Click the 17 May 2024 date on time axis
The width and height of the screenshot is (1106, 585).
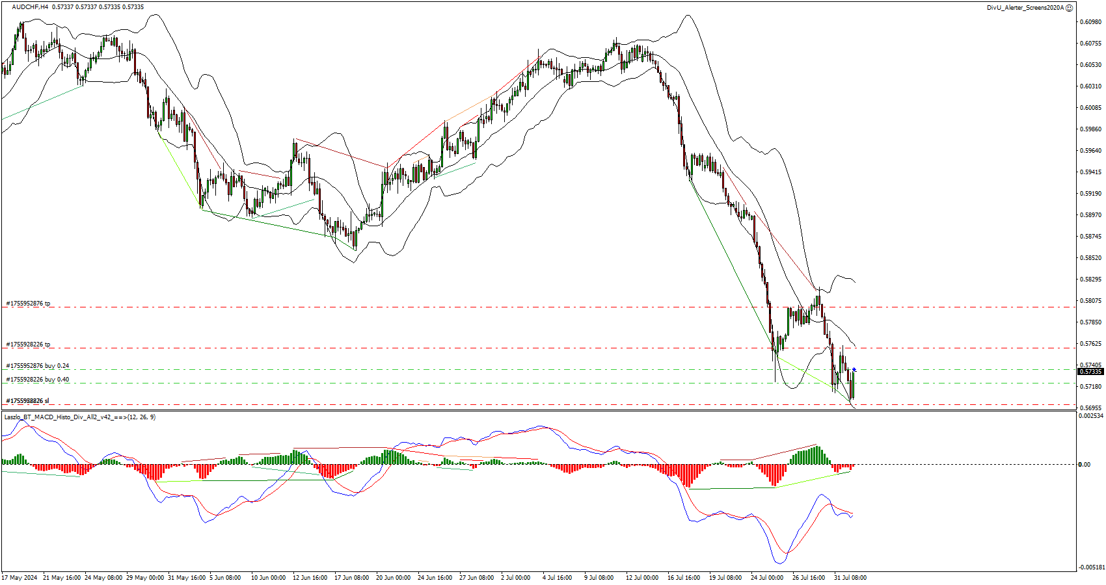[20, 577]
